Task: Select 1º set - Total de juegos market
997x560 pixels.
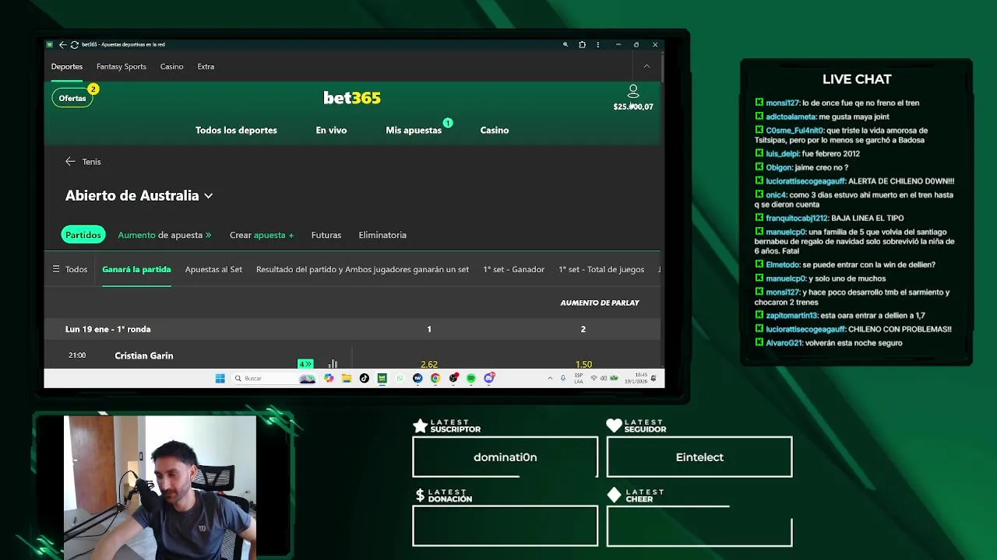Action: coord(601,269)
